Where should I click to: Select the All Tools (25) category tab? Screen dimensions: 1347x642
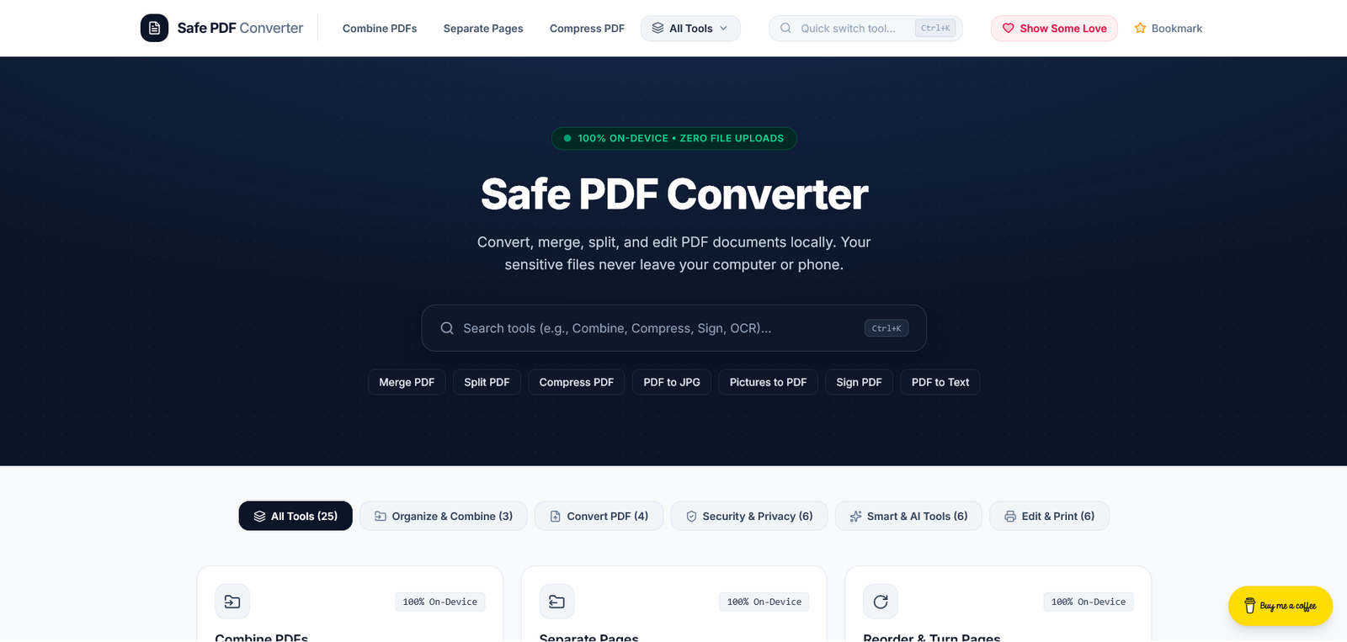[295, 516]
